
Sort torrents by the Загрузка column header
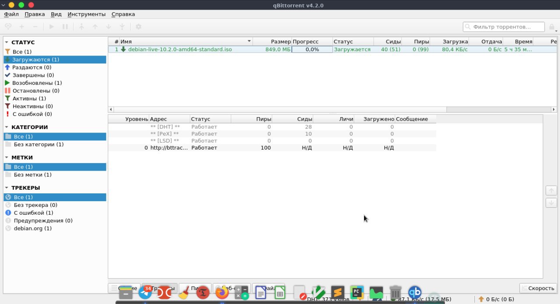449,42
